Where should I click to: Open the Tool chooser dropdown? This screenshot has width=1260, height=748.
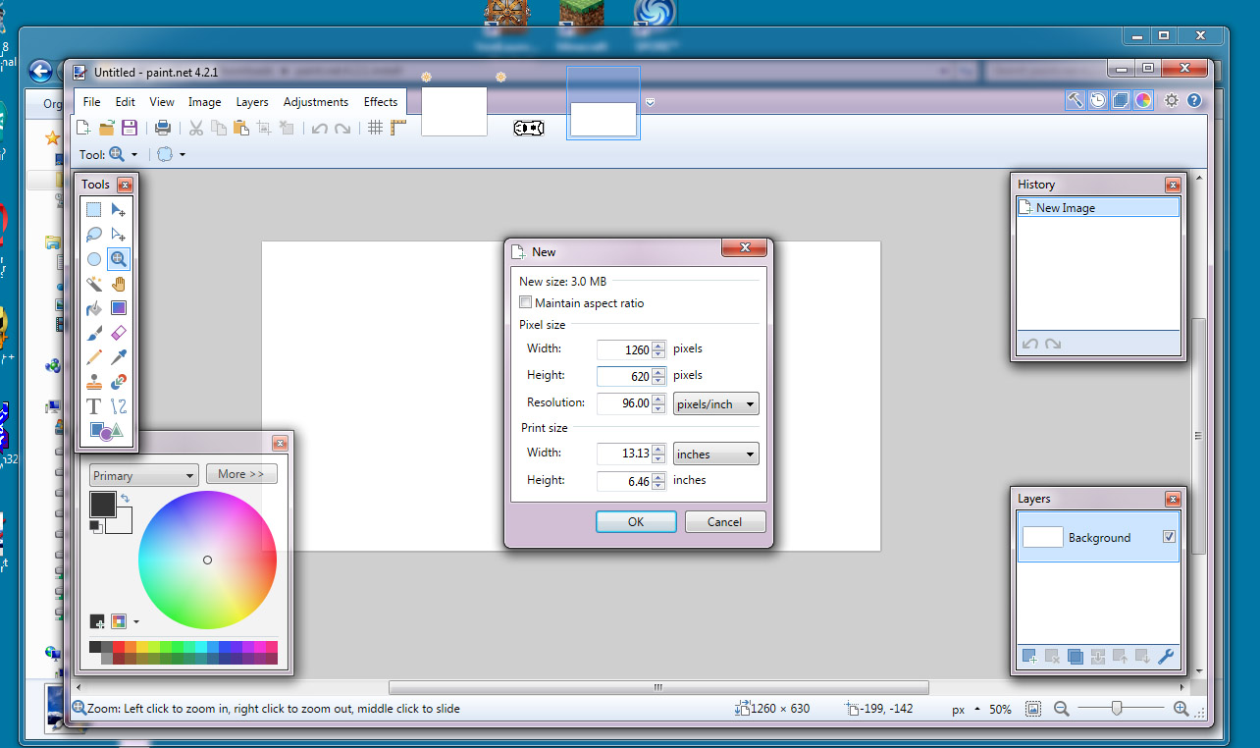click(124, 154)
